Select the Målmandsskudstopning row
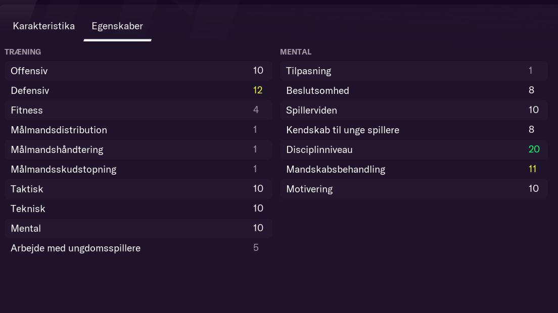 (138, 170)
